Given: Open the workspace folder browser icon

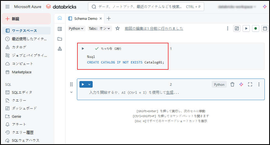Looking at the screenshot, I should [x=60, y=39].
